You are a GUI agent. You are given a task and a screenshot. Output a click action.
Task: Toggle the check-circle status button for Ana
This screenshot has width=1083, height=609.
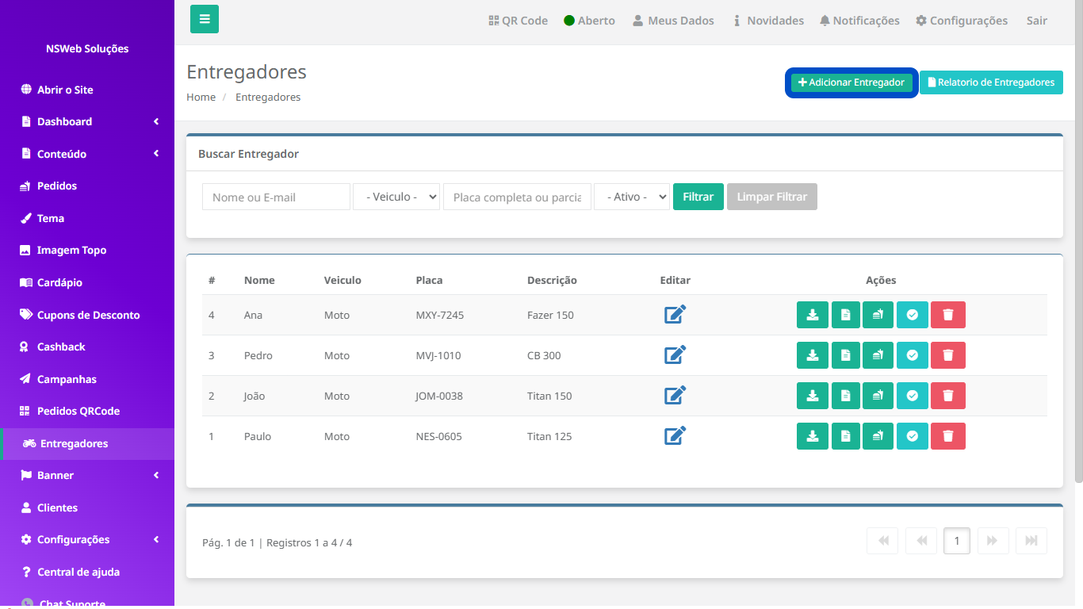[912, 315]
